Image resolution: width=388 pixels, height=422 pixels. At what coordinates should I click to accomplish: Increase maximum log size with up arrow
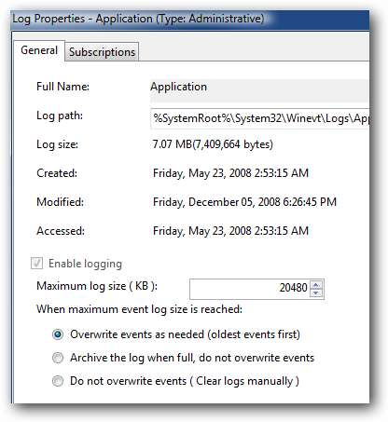[x=316, y=284]
